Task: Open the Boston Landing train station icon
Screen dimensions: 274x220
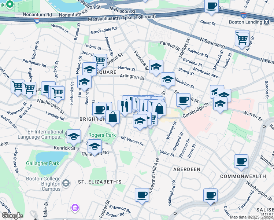Action: point(266,22)
